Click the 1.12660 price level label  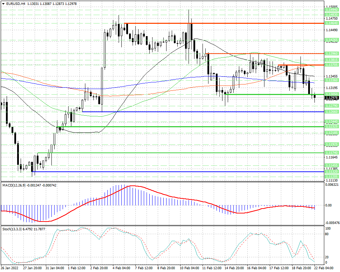(x=332, y=112)
